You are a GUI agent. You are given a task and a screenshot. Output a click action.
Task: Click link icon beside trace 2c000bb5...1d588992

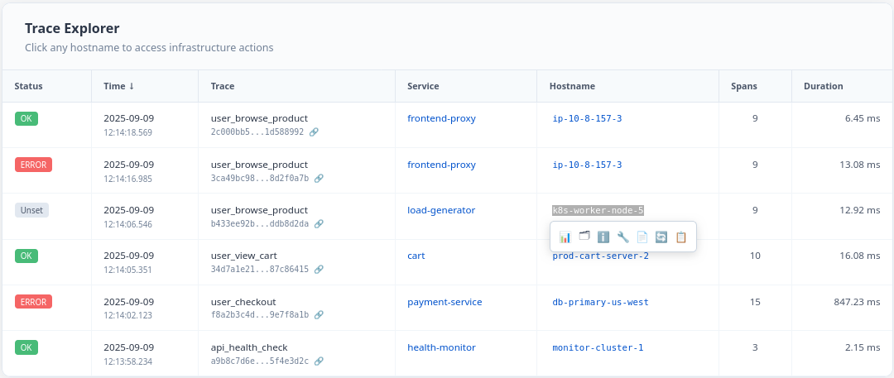[x=314, y=132]
